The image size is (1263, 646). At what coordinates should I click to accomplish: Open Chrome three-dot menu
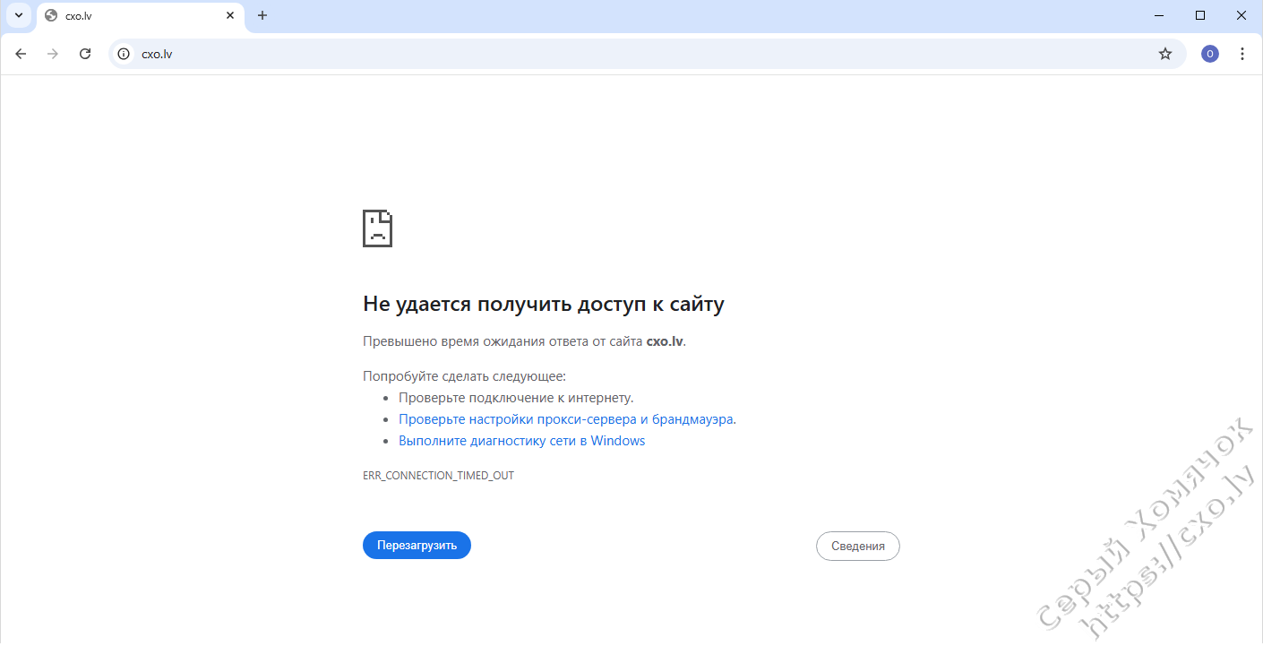click(1242, 54)
